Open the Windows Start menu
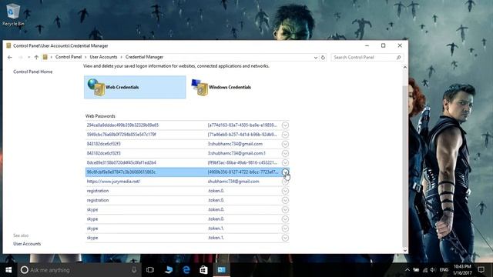The height and width of the screenshot is (277, 493). 8,270
